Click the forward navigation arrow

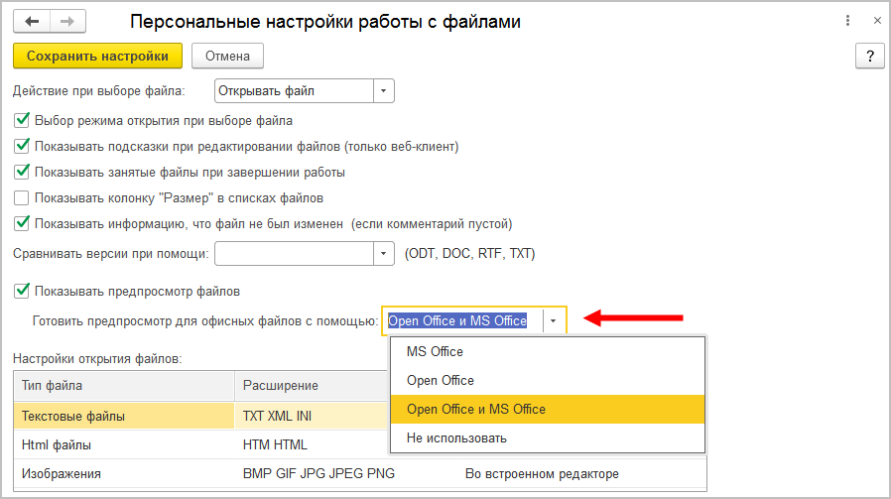pyautogui.click(x=66, y=21)
